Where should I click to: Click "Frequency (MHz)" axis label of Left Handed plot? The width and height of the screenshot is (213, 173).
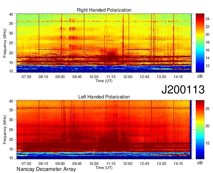[x=5, y=130]
